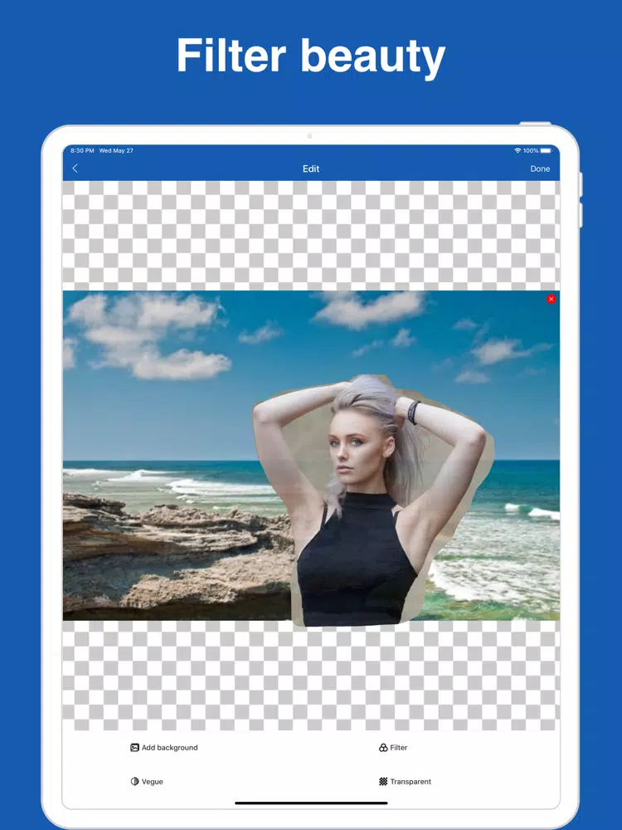Click the 8:30 PM clock in status bar
Screen dimensions: 622x830
coord(82,150)
